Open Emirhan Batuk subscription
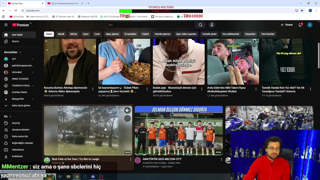This screenshot has width=320, height=180. (19, 92)
